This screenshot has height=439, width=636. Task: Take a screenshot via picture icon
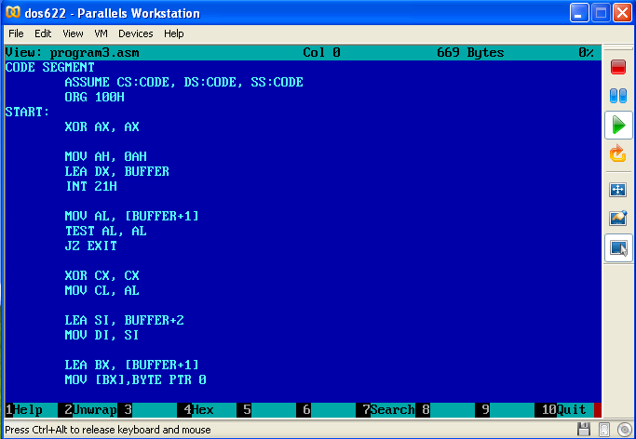[618, 218]
